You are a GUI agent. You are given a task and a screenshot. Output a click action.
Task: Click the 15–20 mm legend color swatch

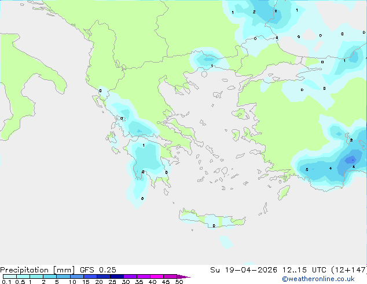click(90, 276)
